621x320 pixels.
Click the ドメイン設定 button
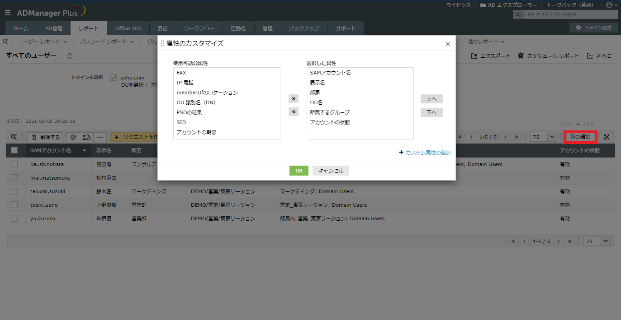pos(593,28)
